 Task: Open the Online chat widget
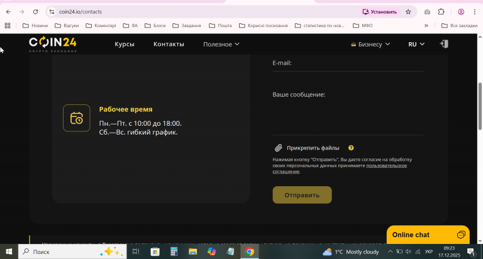click(x=428, y=234)
